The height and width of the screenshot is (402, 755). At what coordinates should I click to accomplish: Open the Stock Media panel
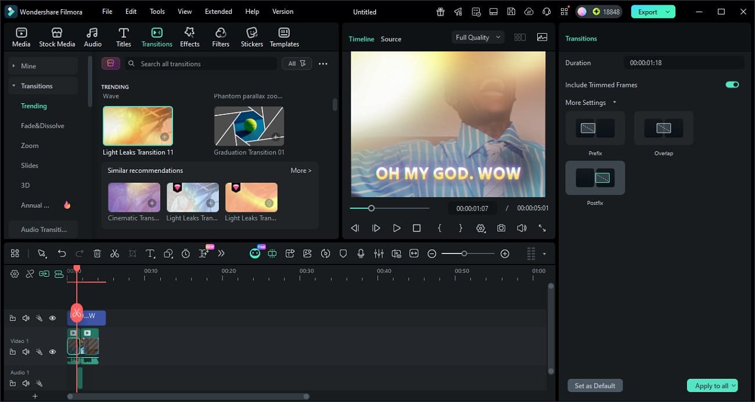(x=57, y=36)
